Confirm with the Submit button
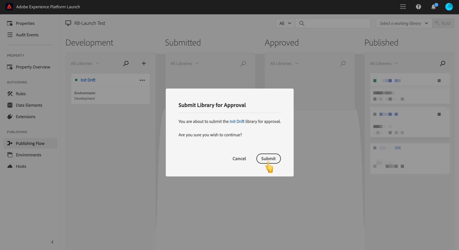The height and width of the screenshot is (250, 459). [268, 159]
